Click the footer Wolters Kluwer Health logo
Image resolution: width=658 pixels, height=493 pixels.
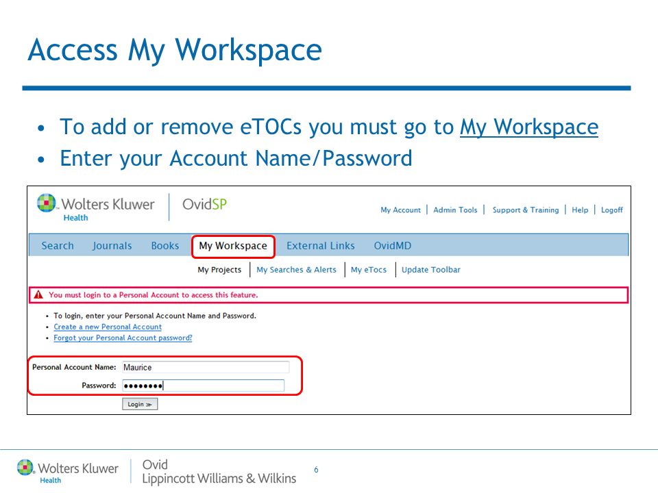pyautogui.click(x=68, y=471)
